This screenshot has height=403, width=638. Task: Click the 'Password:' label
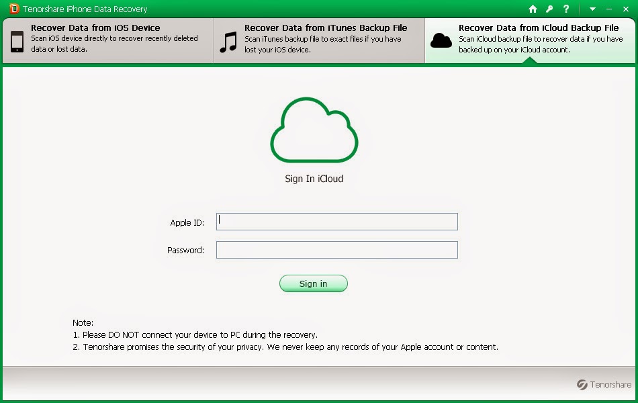pyautogui.click(x=185, y=250)
